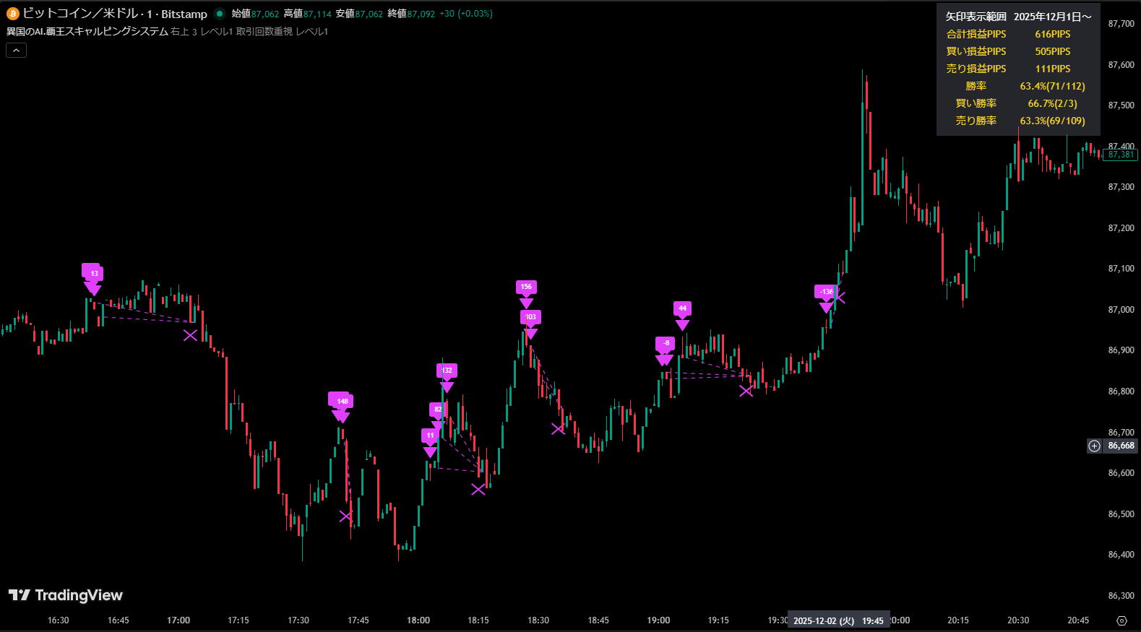Click 18:00 on the time axis

click(418, 620)
